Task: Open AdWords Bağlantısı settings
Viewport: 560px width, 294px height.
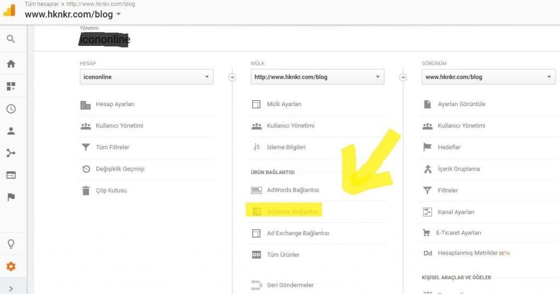Action: coord(293,190)
